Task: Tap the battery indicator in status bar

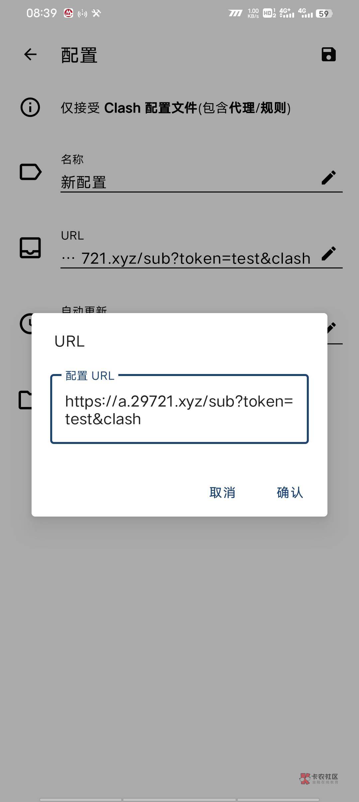Action: tap(324, 14)
